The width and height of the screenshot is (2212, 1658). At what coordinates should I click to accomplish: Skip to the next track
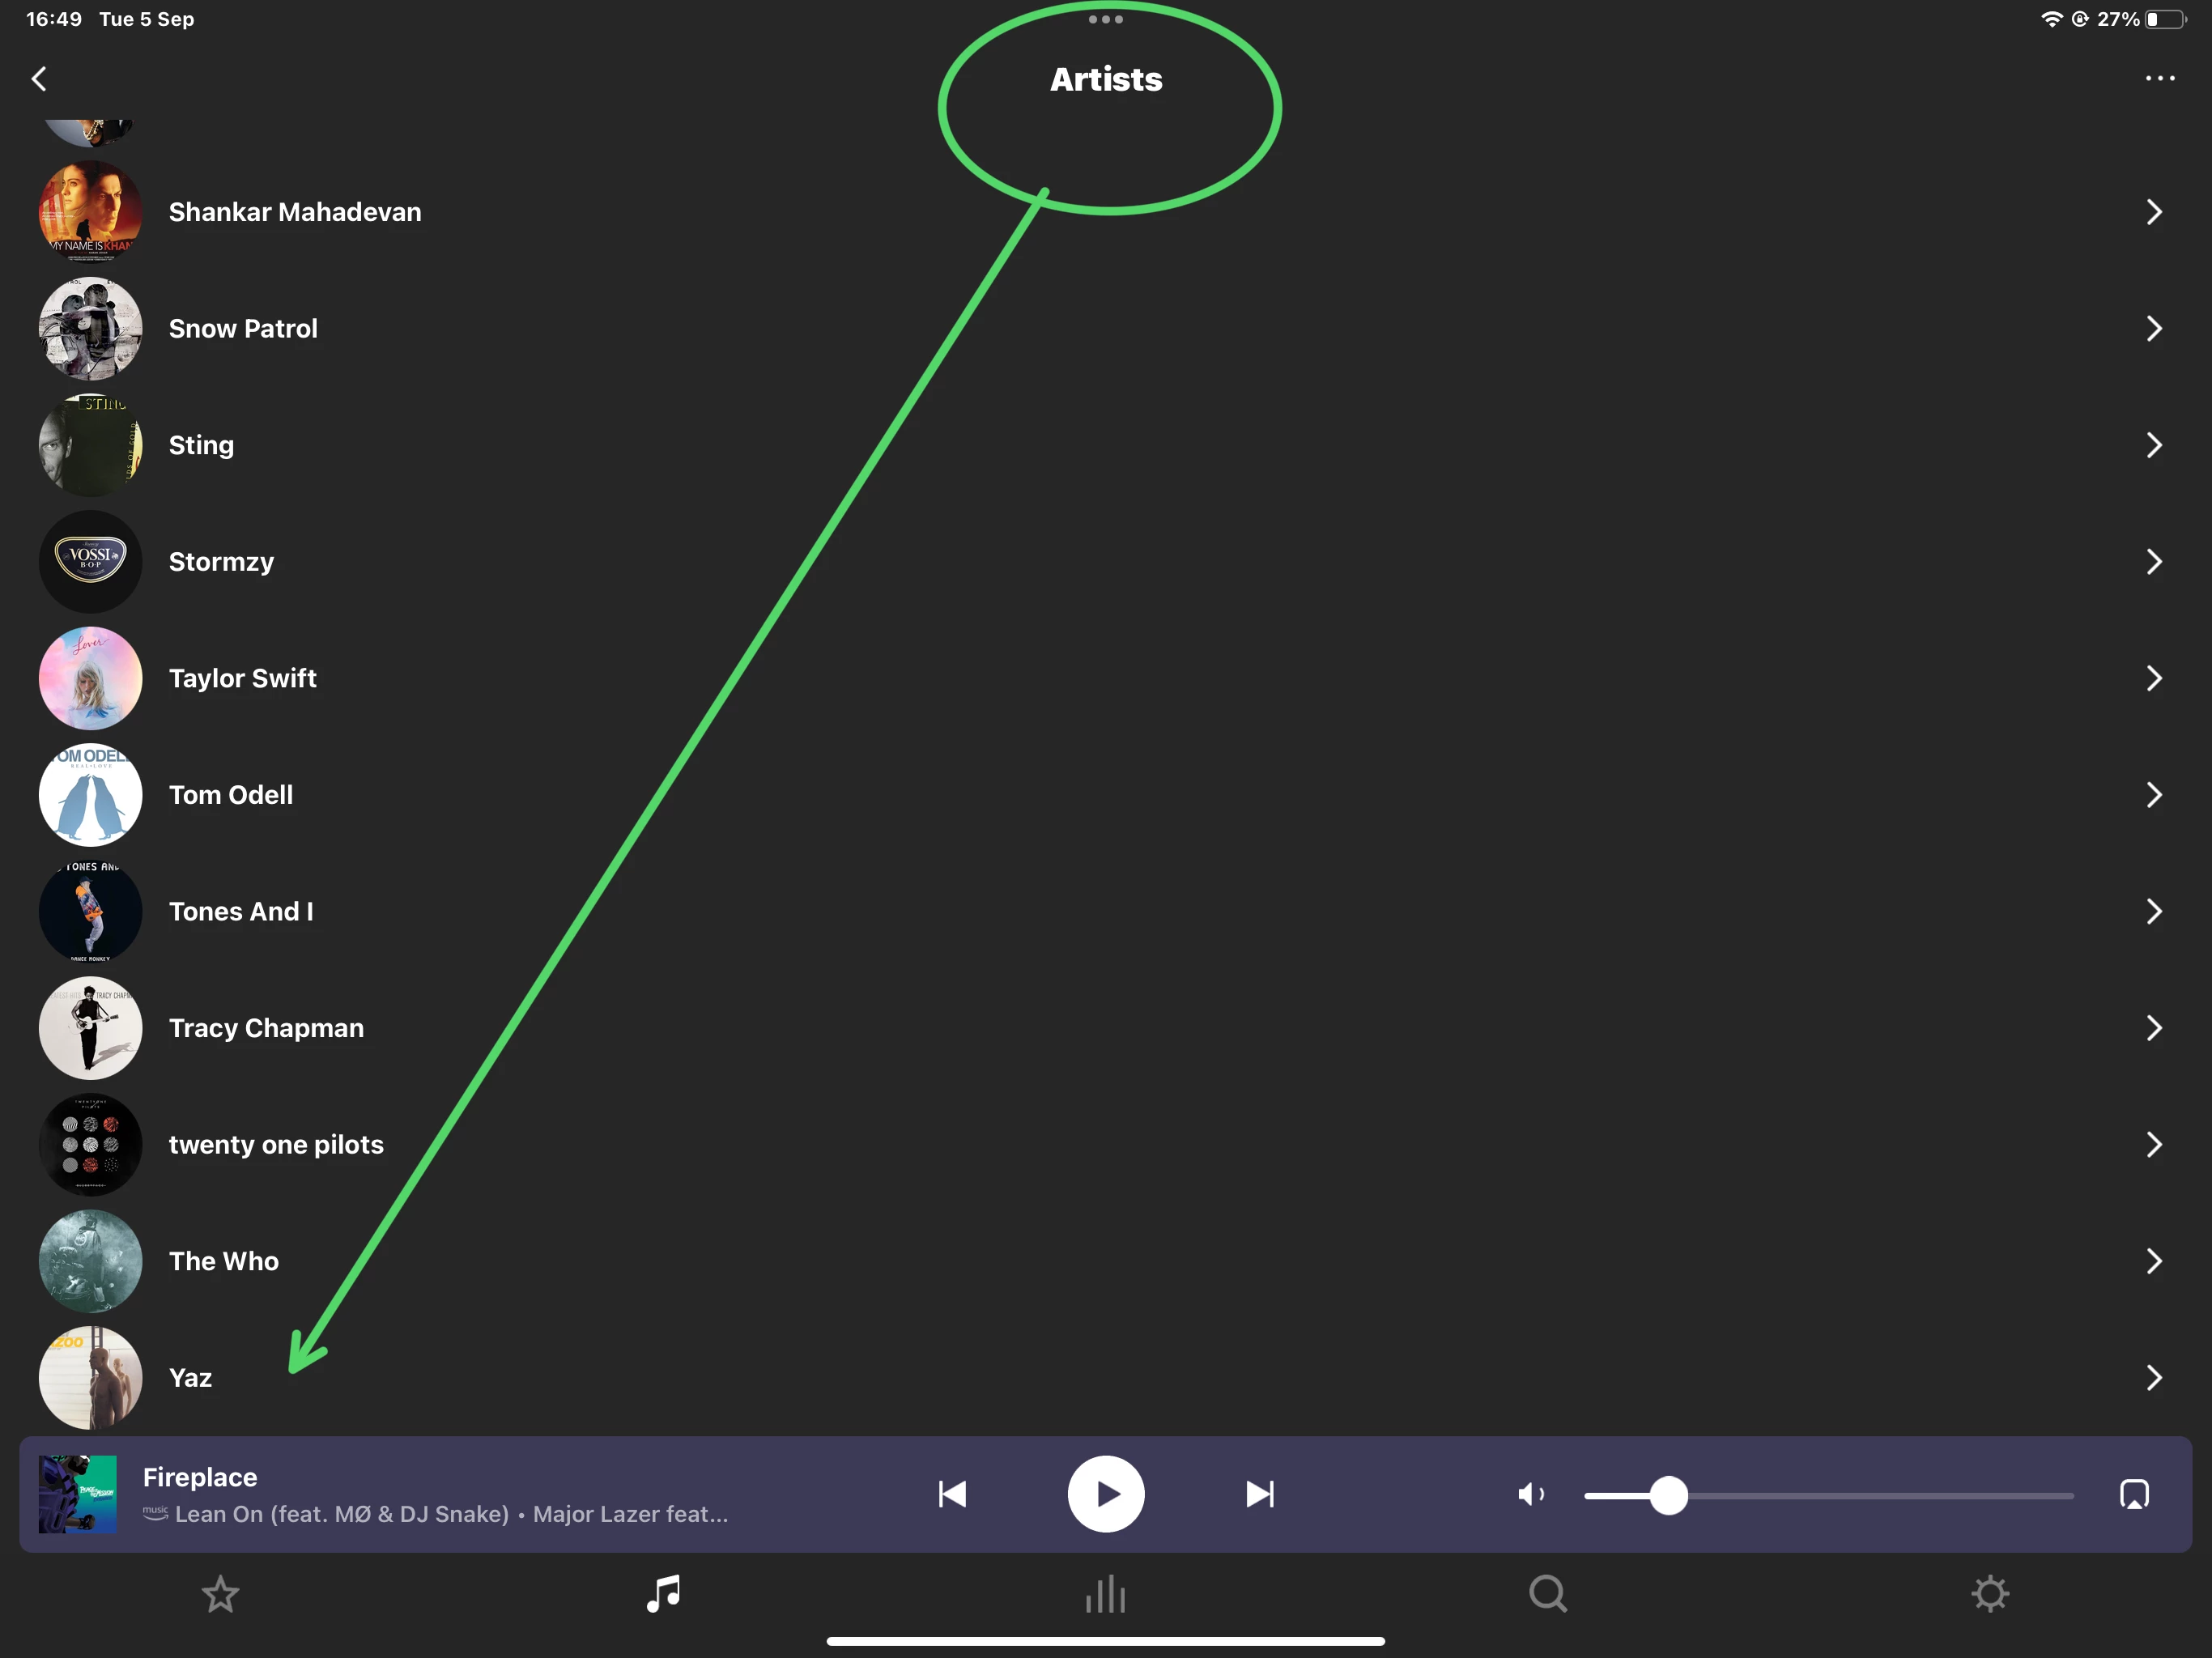[x=1259, y=1494]
